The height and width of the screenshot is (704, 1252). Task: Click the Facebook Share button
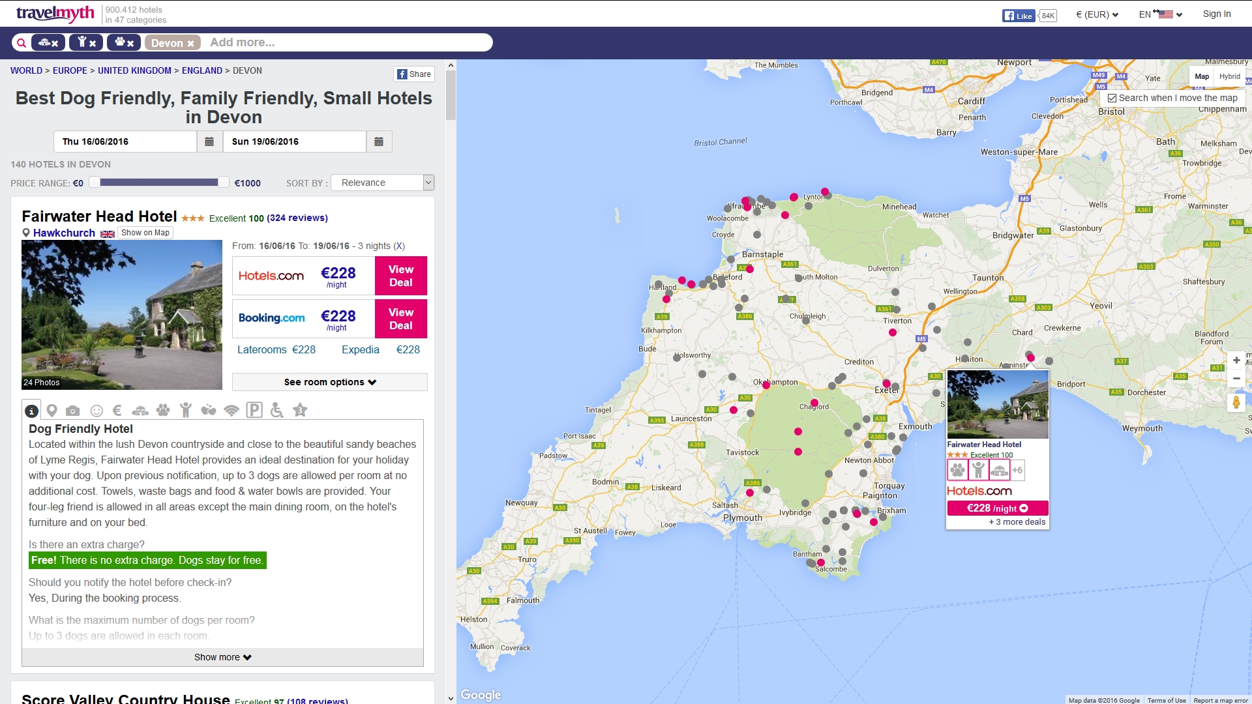pos(414,74)
